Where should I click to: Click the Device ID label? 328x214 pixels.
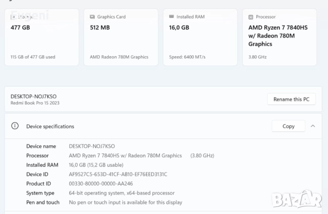37,174
